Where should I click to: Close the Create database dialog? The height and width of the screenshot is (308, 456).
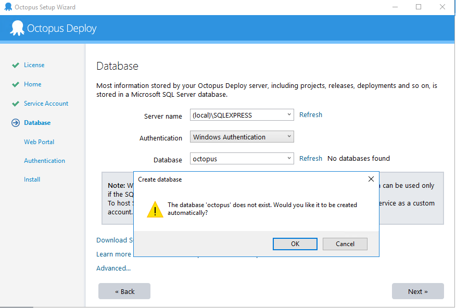[x=371, y=179]
